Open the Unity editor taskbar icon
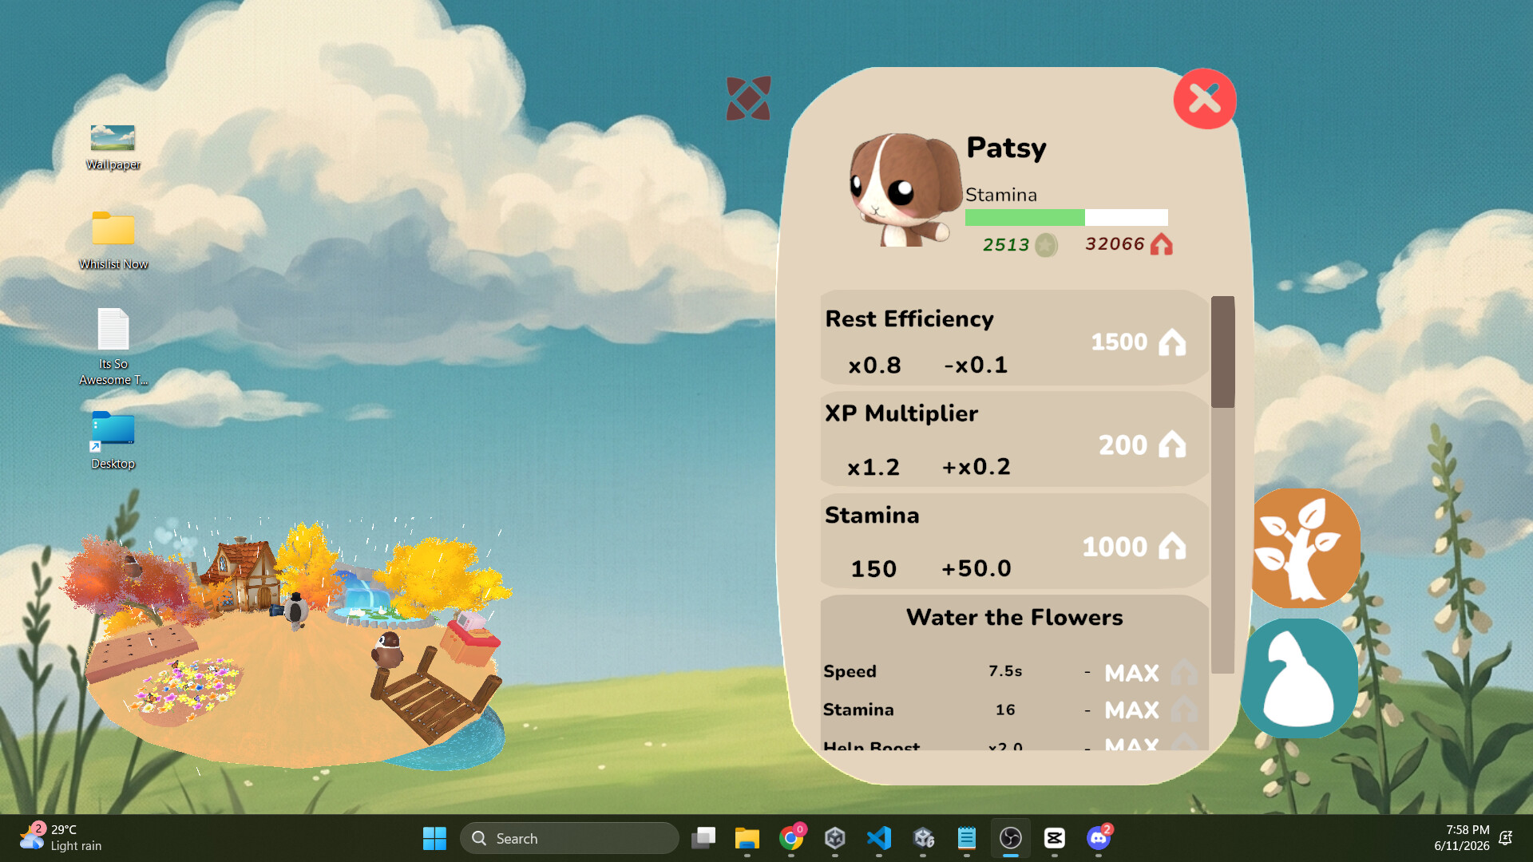 923,838
